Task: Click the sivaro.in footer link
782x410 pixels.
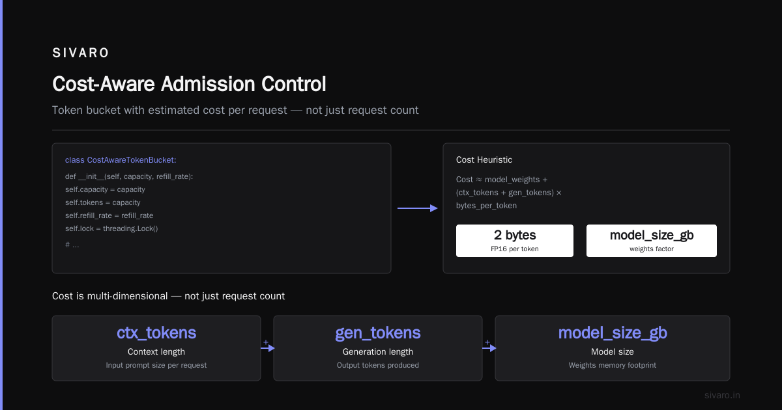Action: click(723, 395)
